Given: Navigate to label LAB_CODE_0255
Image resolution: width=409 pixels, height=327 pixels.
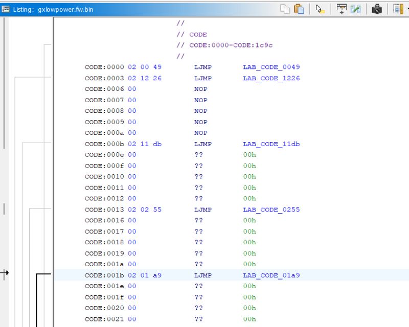Looking at the screenshot, I should pyautogui.click(x=271, y=209).
